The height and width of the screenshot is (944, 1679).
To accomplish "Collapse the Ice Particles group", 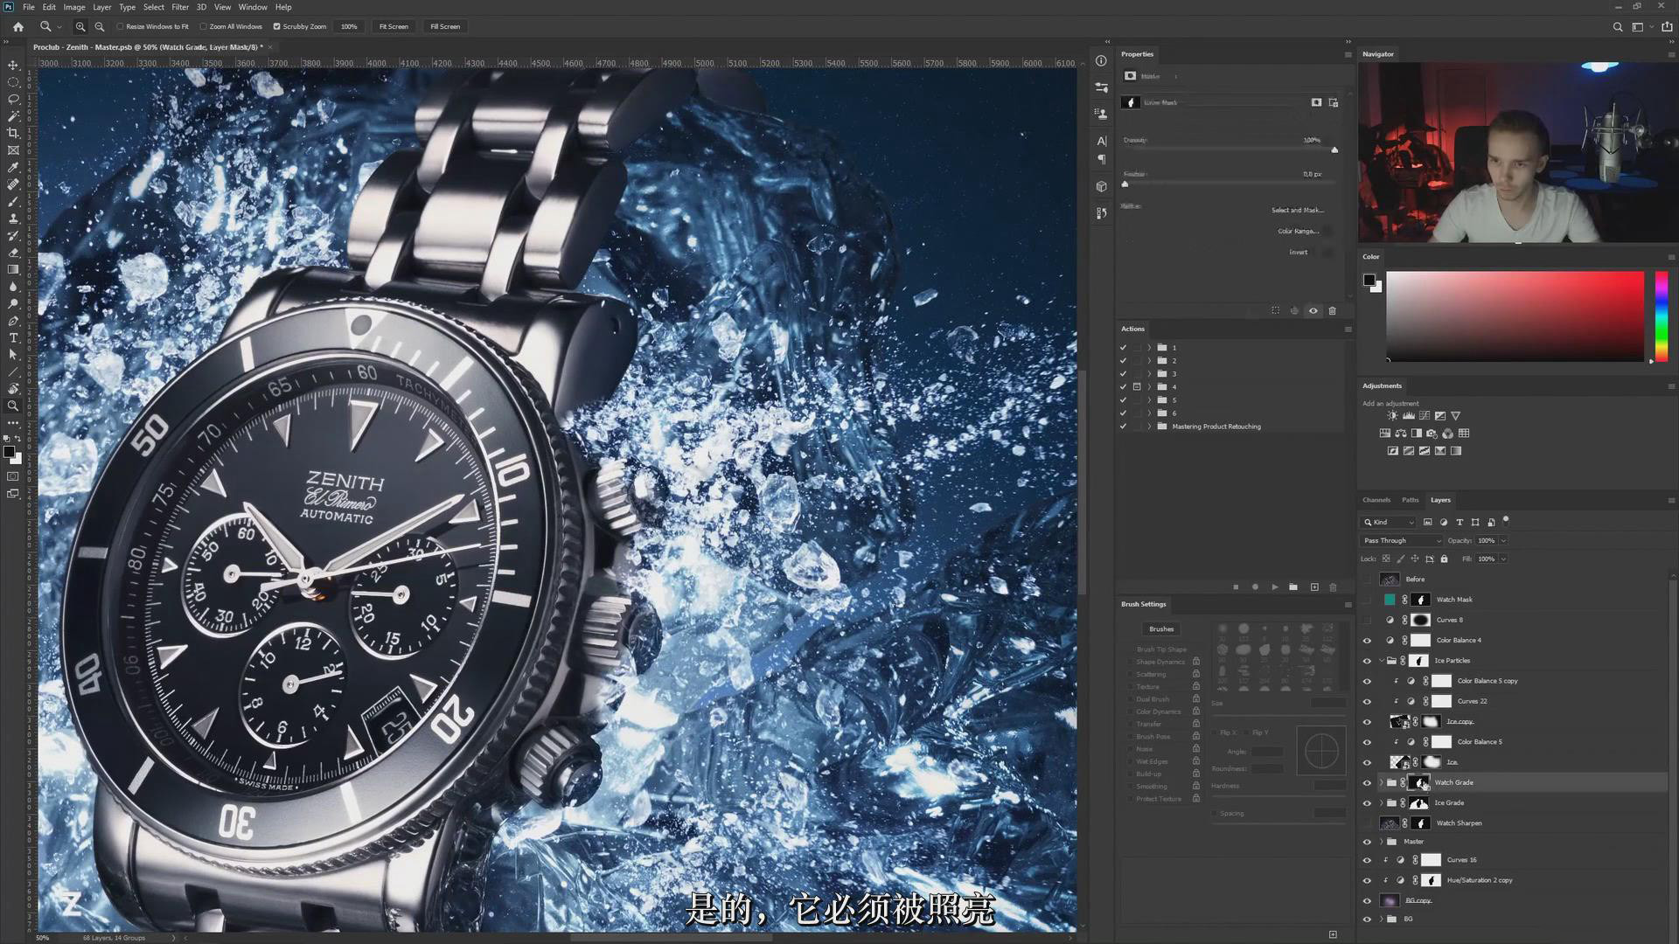I will tap(1382, 661).
